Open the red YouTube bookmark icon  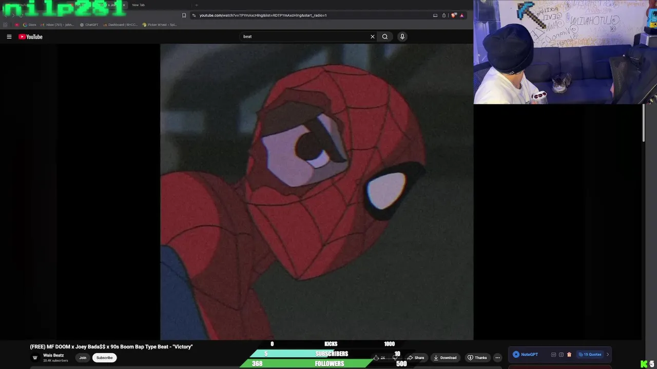point(17,25)
